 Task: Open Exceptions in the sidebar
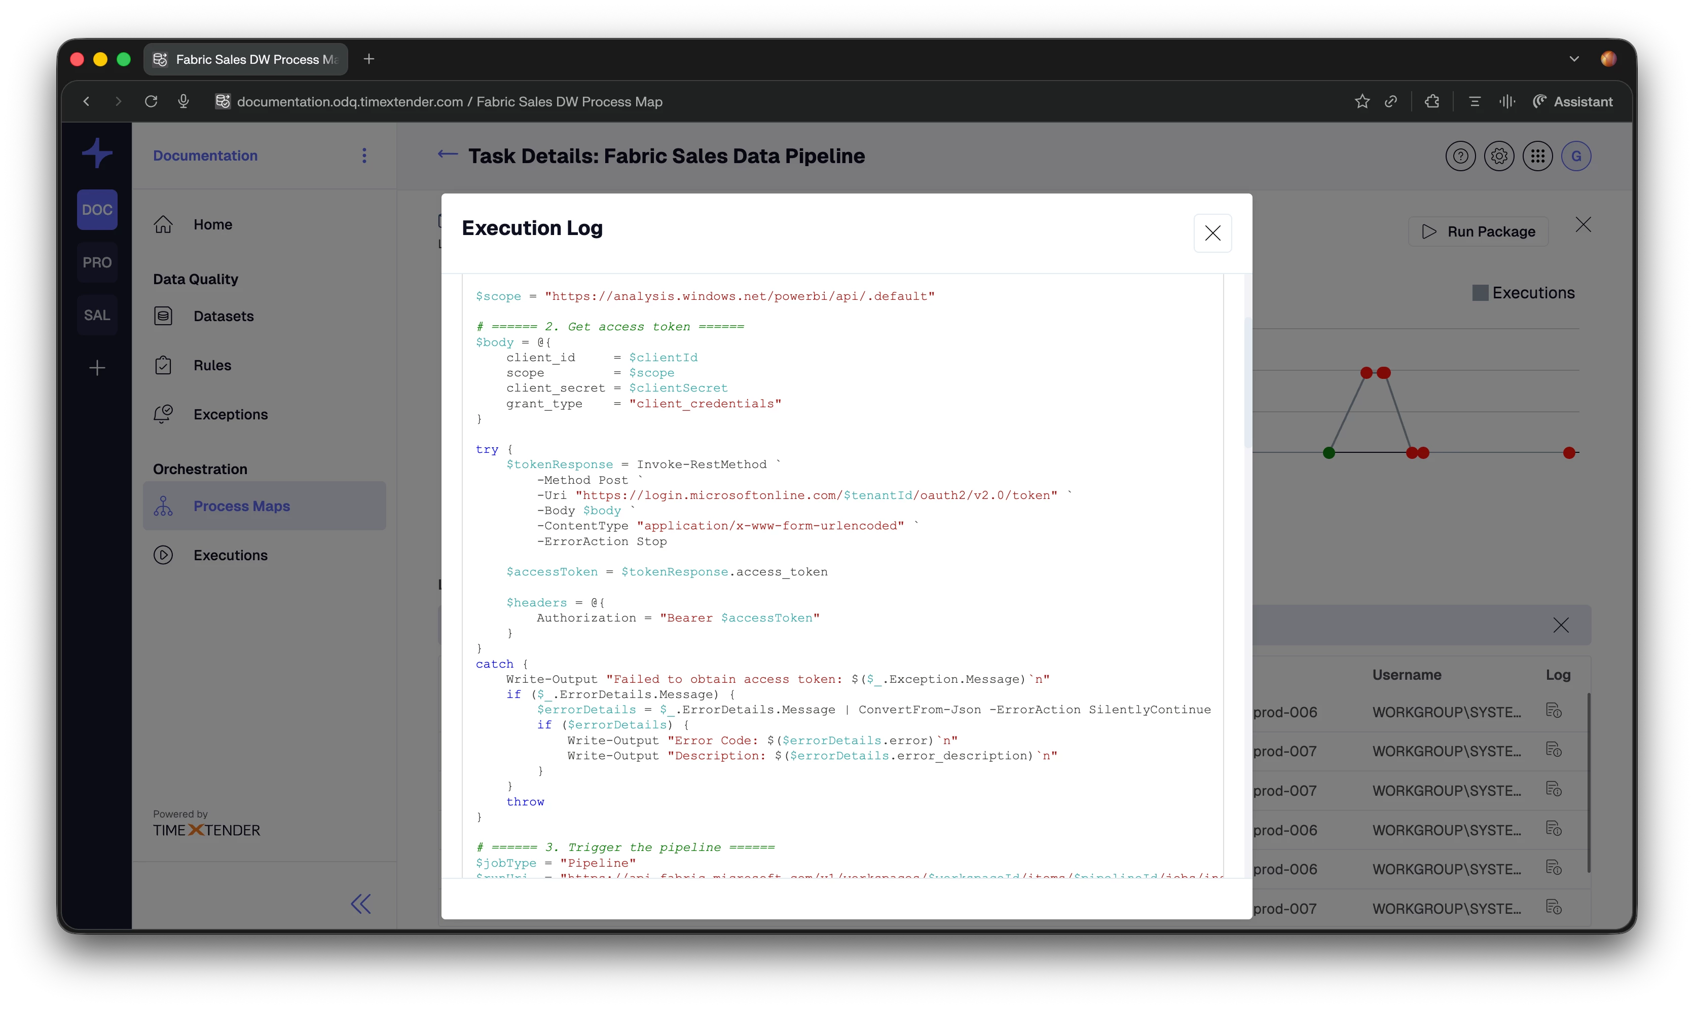click(230, 414)
